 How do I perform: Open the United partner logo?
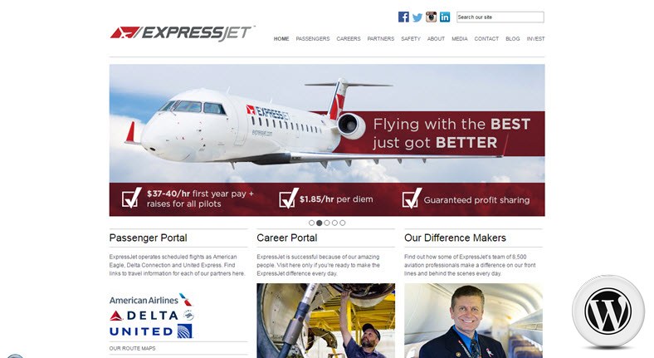pos(150,331)
